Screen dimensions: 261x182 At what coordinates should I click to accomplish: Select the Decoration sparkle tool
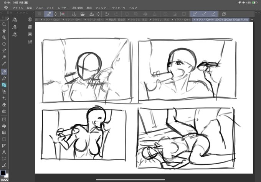[4, 98]
